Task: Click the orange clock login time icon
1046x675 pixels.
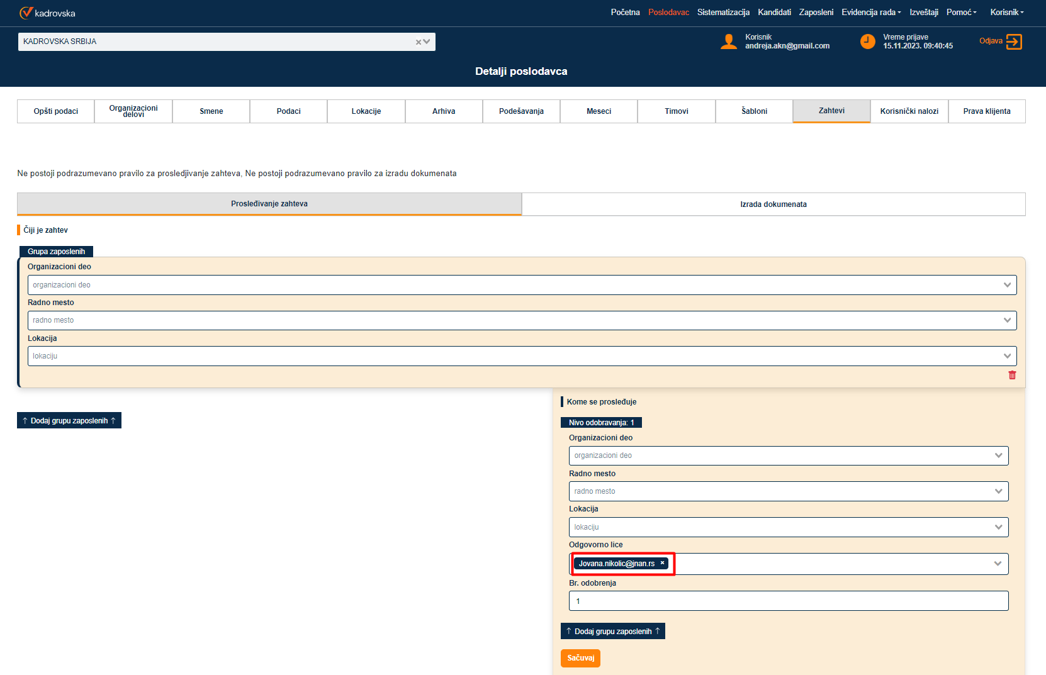Action: (867, 42)
